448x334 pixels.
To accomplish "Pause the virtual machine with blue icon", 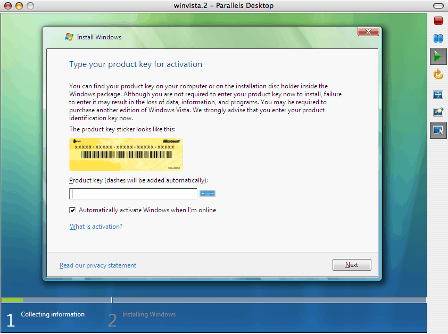I will [x=438, y=38].
